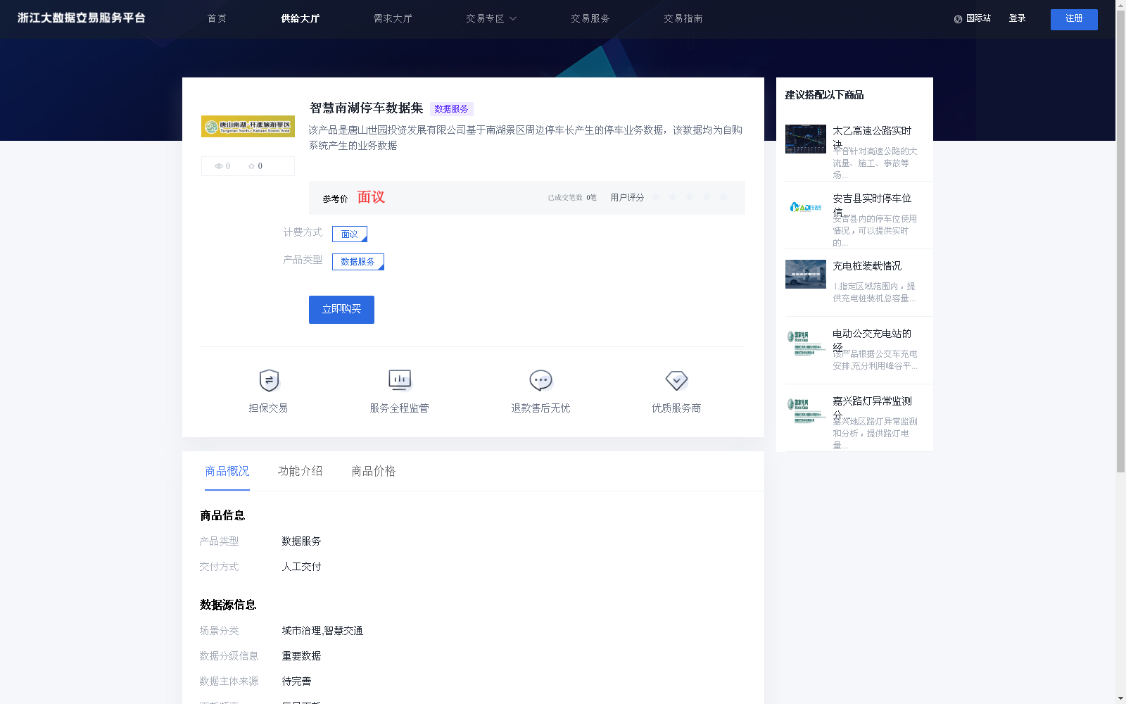Click the scrollbar down arrow
The width and height of the screenshot is (1126, 704).
(x=1120, y=699)
